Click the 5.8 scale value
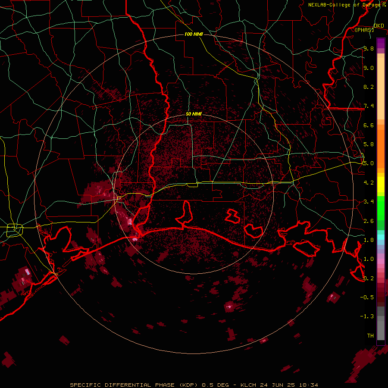 pyautogui.click(x=369, y=144)
